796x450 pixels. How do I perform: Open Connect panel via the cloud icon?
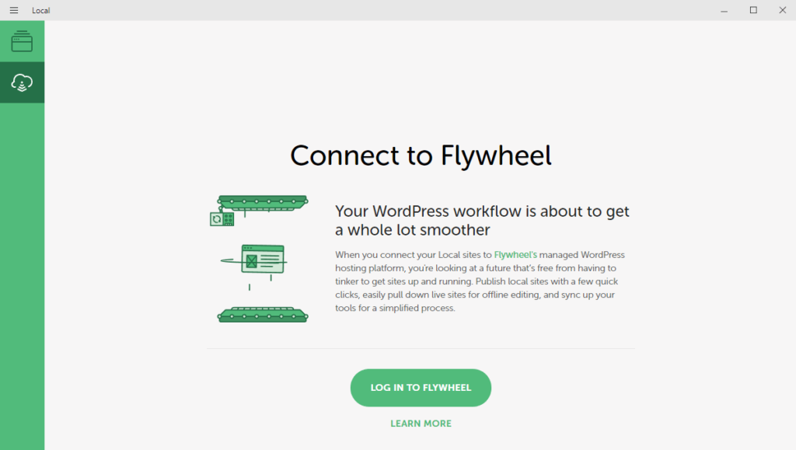click(22, 82)
